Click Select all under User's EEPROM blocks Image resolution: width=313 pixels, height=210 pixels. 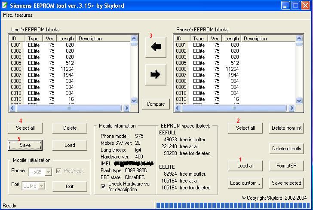click(25, 128)
